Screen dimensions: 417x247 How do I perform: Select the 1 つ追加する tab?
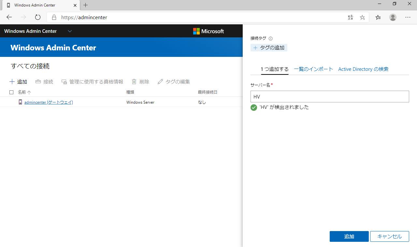coord(275,69)
